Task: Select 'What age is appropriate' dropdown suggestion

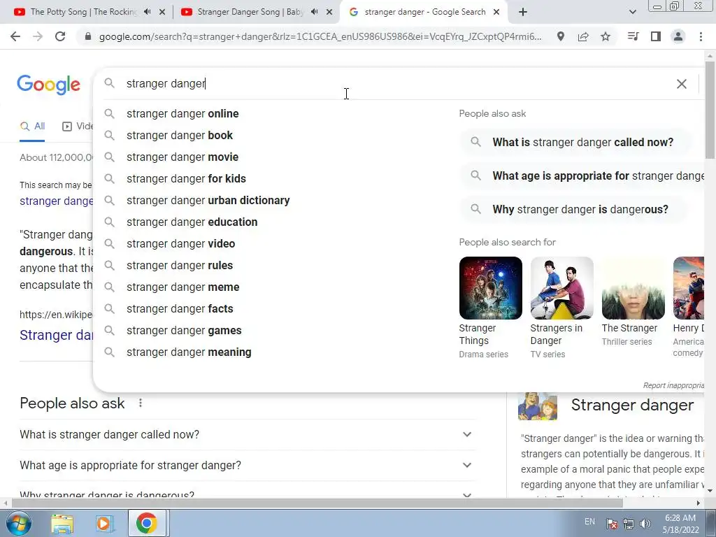Action: click(x=583, y=176)
